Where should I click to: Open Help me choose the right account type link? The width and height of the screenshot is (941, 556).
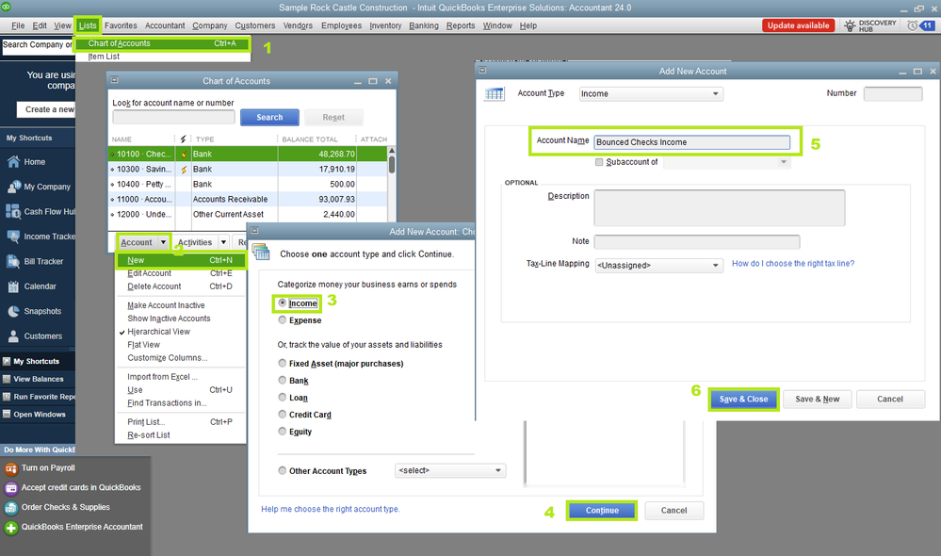coord(330,509)
